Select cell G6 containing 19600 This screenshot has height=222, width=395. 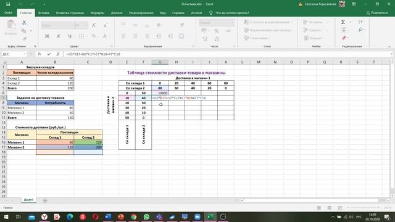coord(160,93)
